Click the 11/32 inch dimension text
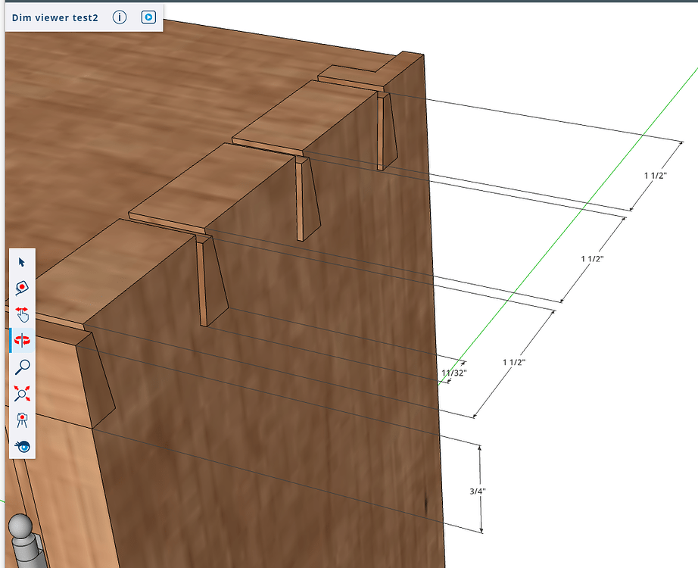Viewport: 698px width, 568px height. [x=453, y=373]
